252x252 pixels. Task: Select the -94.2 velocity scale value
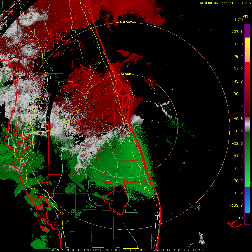tap(237, 193)
